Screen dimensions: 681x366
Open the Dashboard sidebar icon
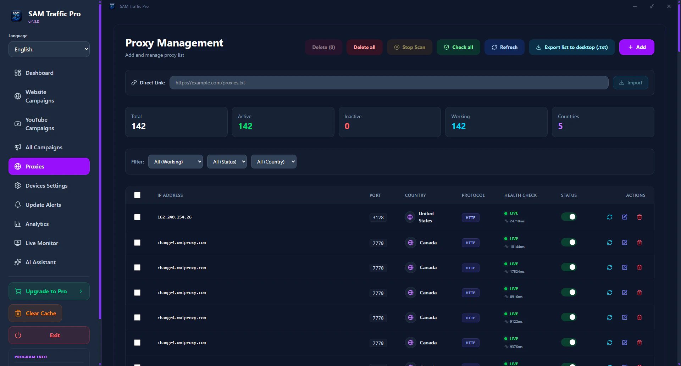coord(18,73)
